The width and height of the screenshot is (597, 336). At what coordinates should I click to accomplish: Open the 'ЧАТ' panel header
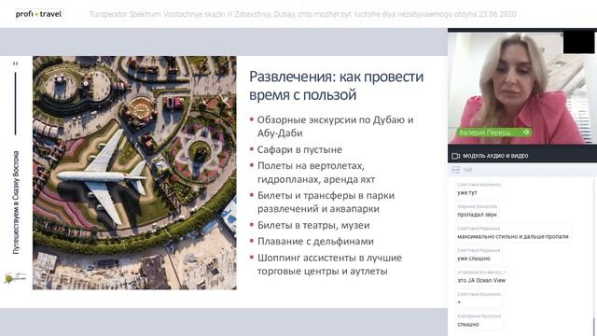coord(522,170)
